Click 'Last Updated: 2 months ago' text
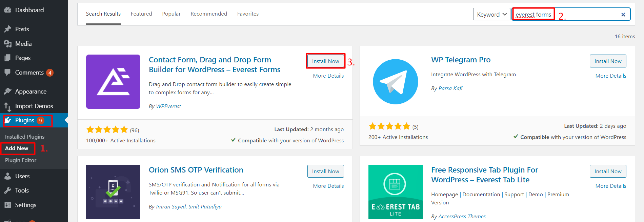The image size is (644, 222). (309, 129)
